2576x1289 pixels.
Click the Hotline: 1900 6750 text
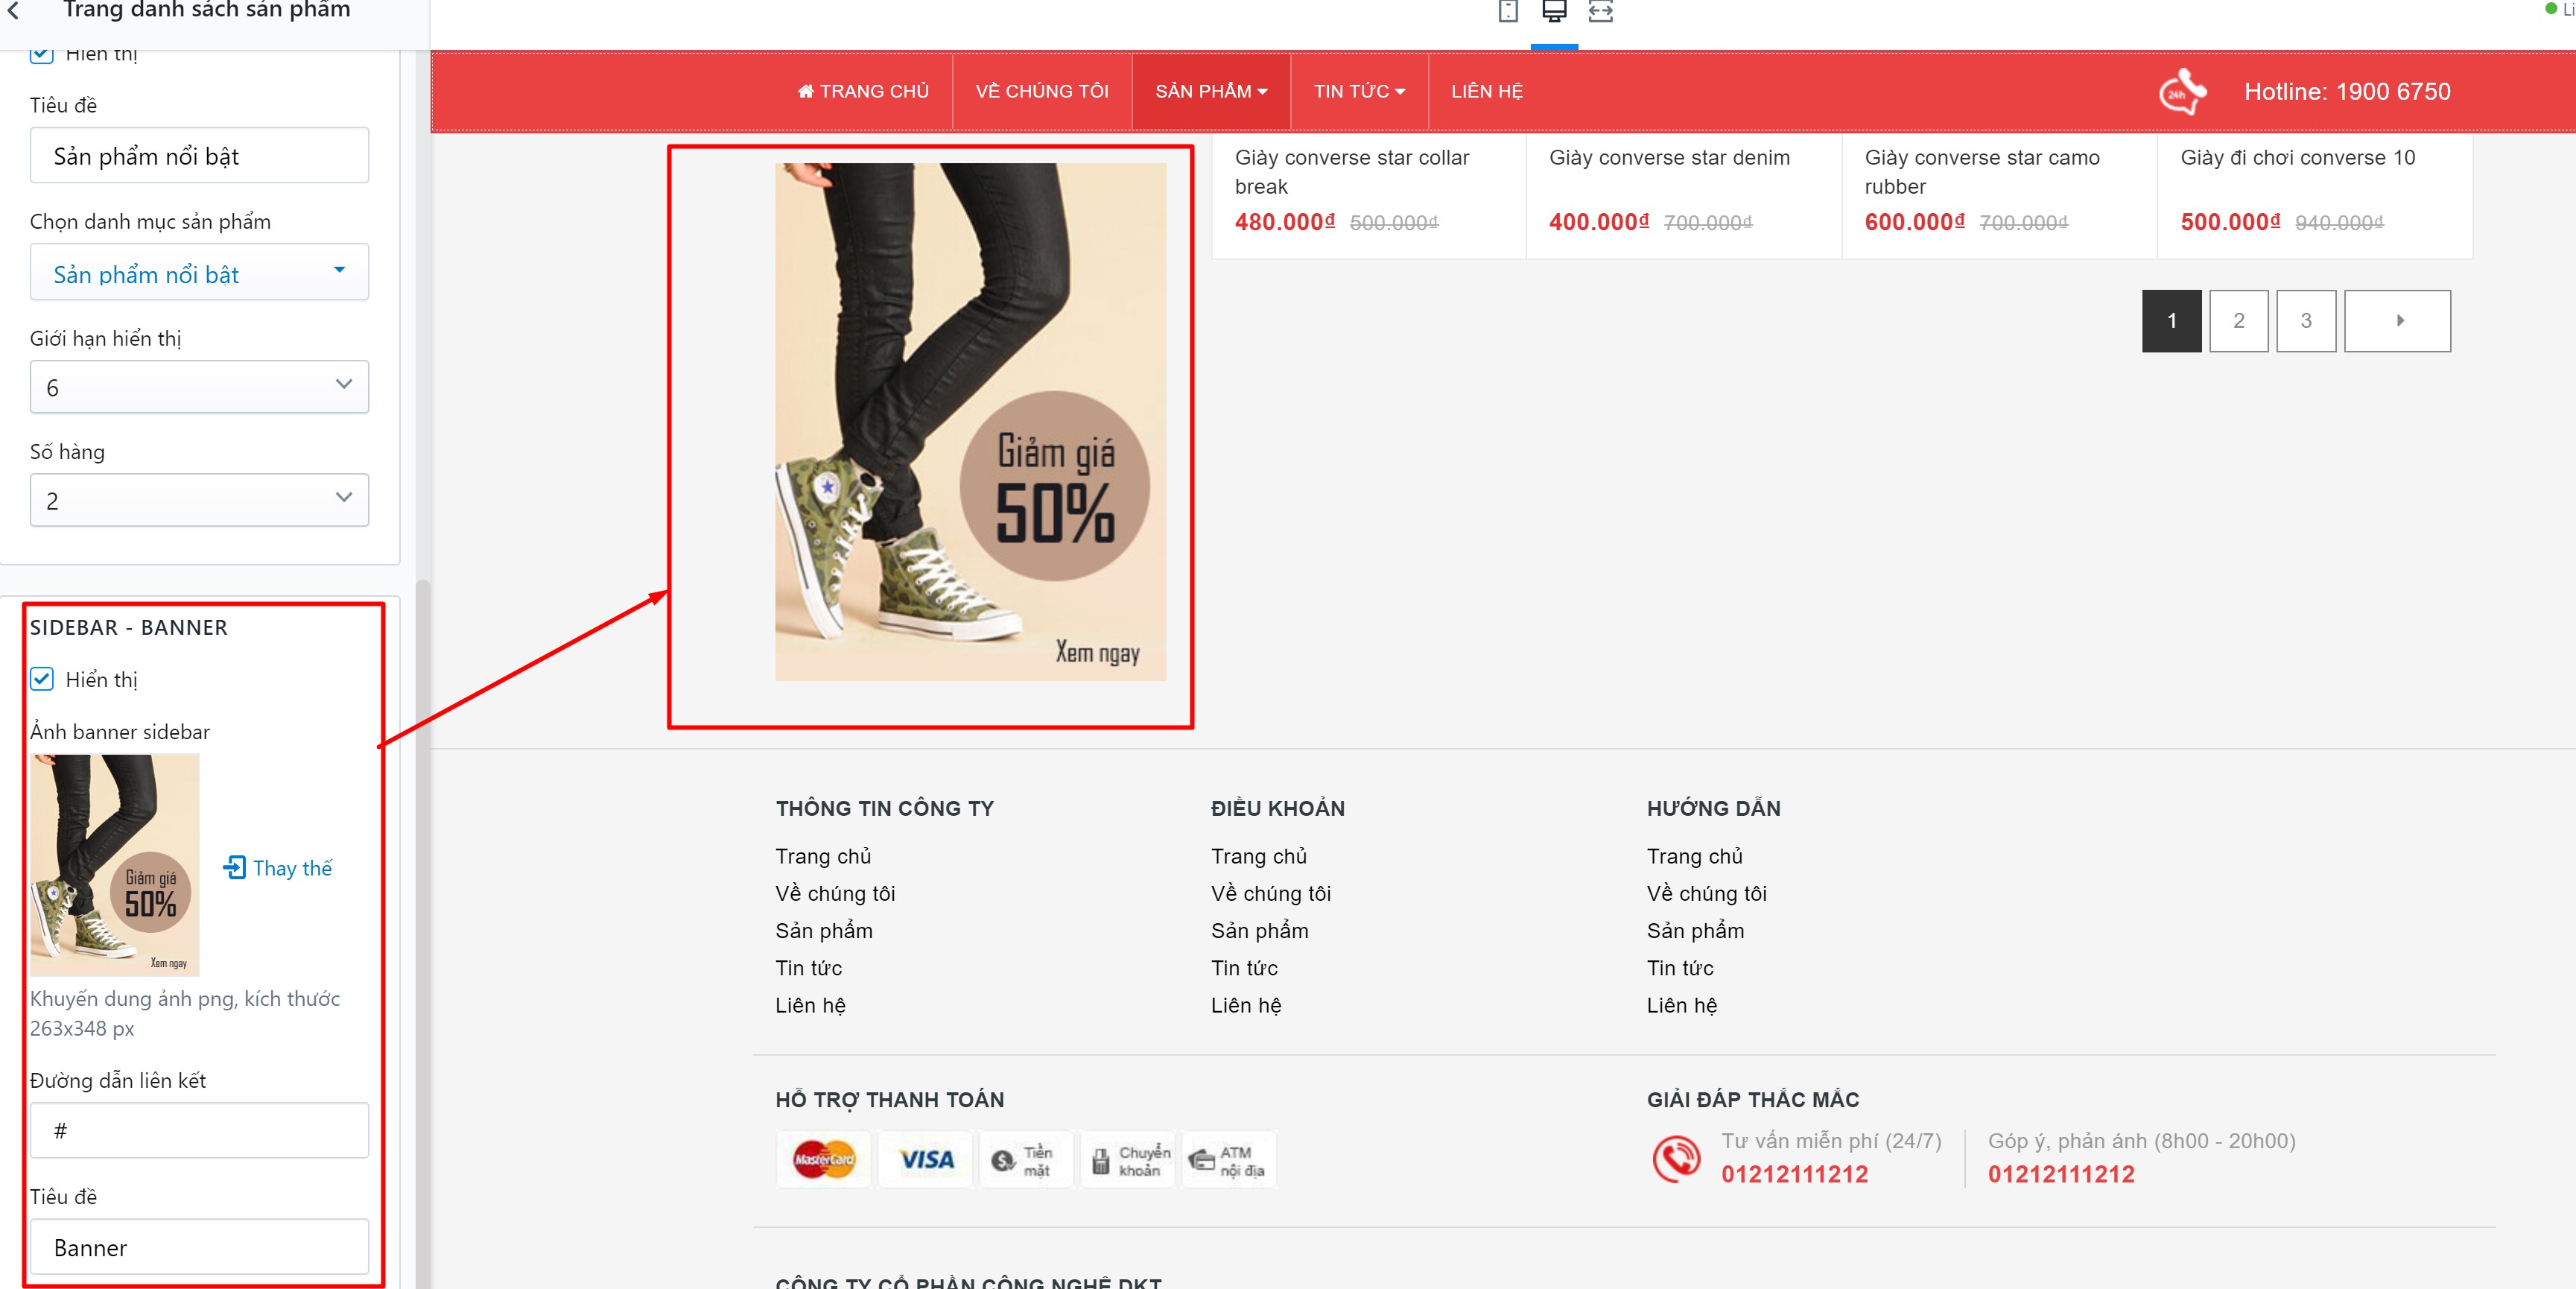point(2347,92)
